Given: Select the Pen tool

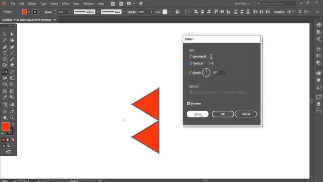Looking at the screenshot, I should [5, 48].
